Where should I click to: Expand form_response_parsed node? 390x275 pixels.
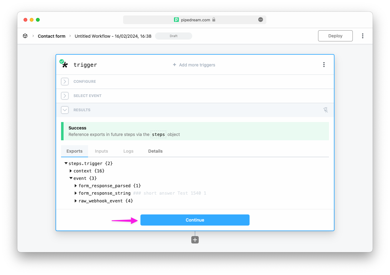coord(76,186)
